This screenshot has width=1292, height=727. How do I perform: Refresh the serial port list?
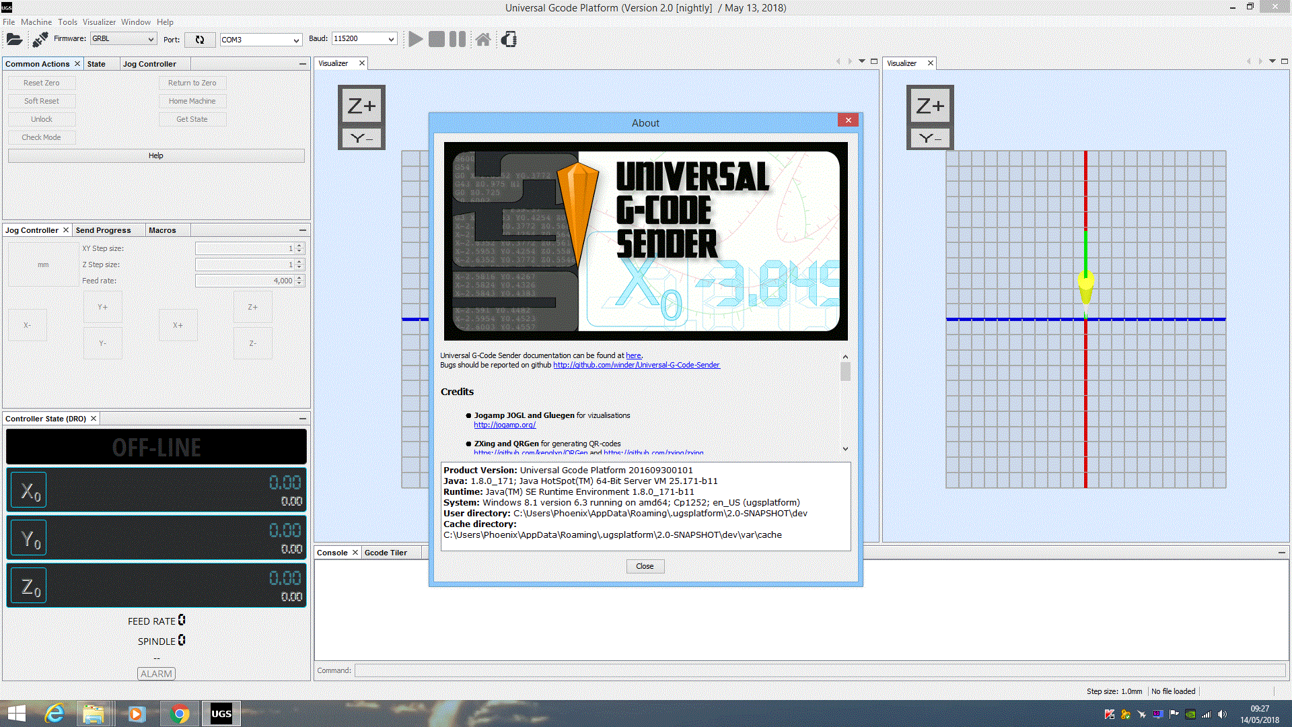point(200,40)
